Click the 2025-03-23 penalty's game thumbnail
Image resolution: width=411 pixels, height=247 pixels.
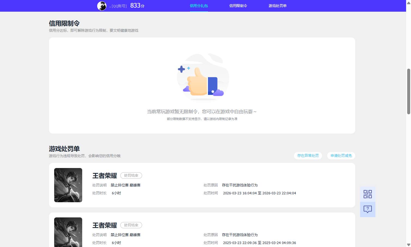point(68,232)
